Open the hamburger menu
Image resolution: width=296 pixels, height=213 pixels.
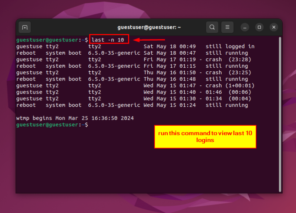coord(228,27)
